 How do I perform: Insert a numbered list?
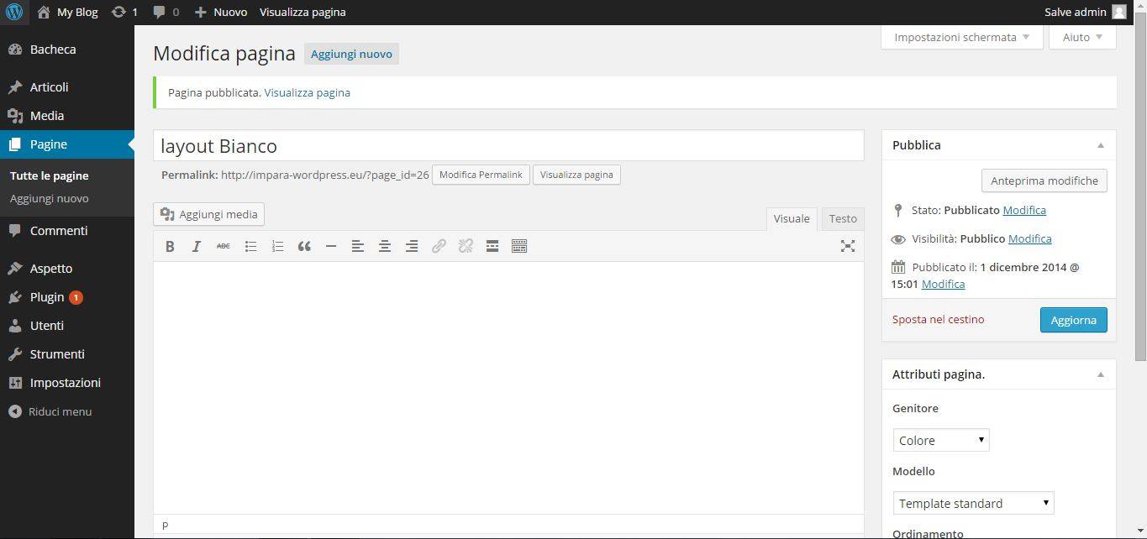click(x=277, y=246)
